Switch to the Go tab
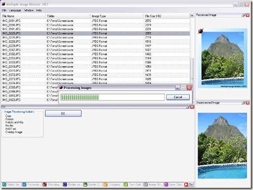 point(189,184)
